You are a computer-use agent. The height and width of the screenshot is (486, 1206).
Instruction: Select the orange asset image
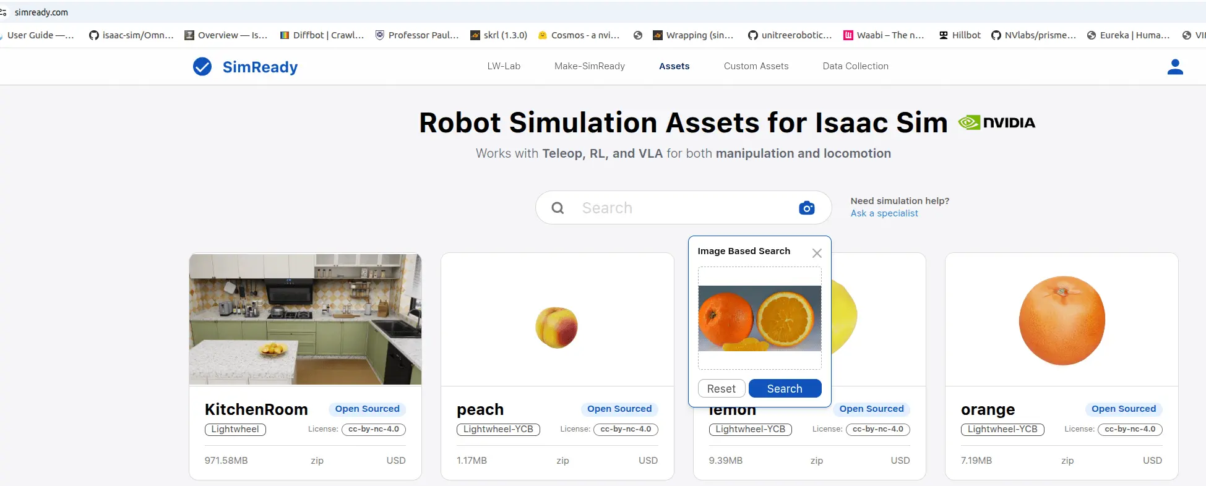(x=1061, y=320)
